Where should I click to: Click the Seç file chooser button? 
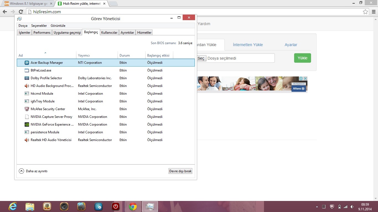coord(201,58)
